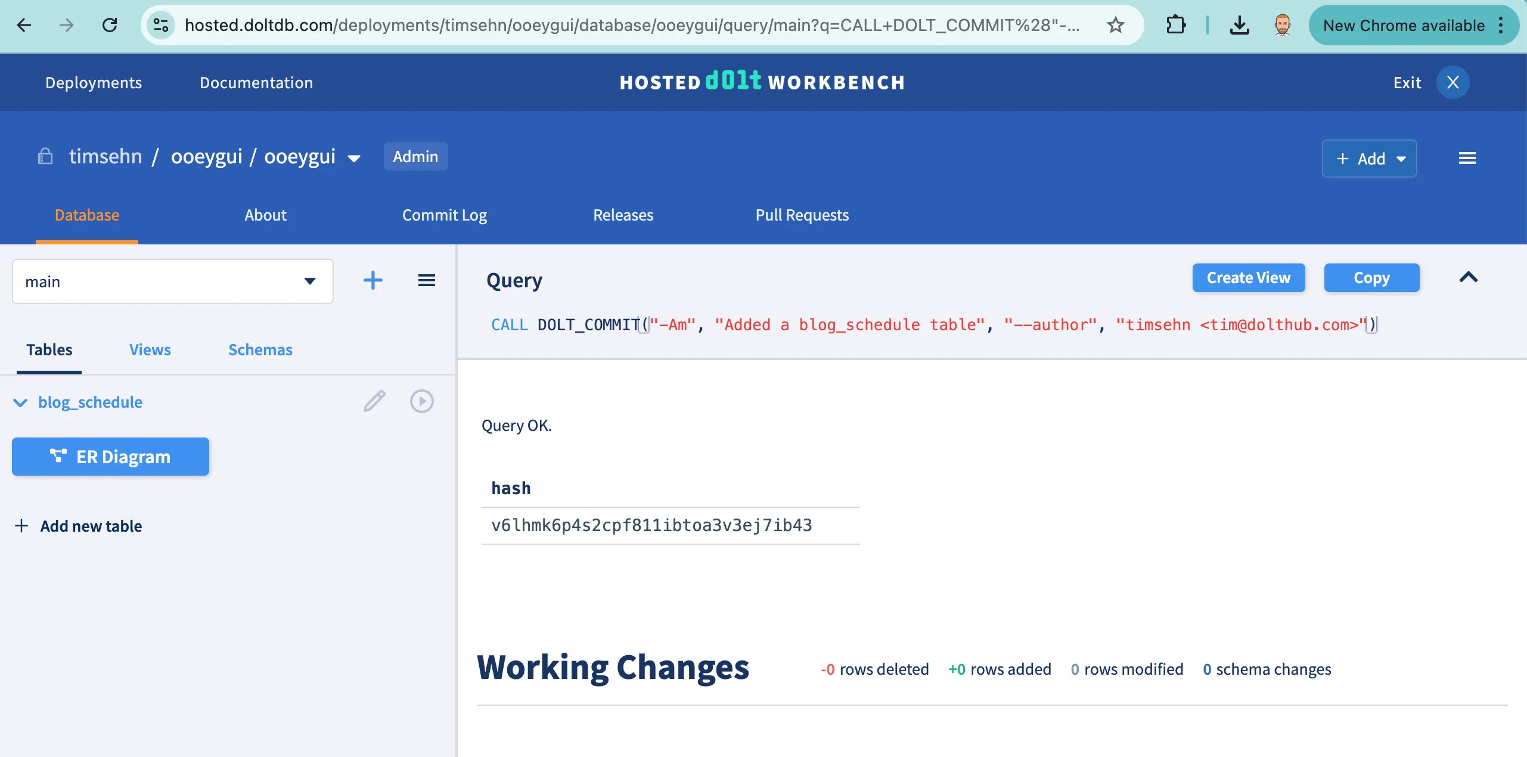Click the Exit X circle icon
The width and height of the screenshot is (1527, 757).
[x=1452, y=82]
